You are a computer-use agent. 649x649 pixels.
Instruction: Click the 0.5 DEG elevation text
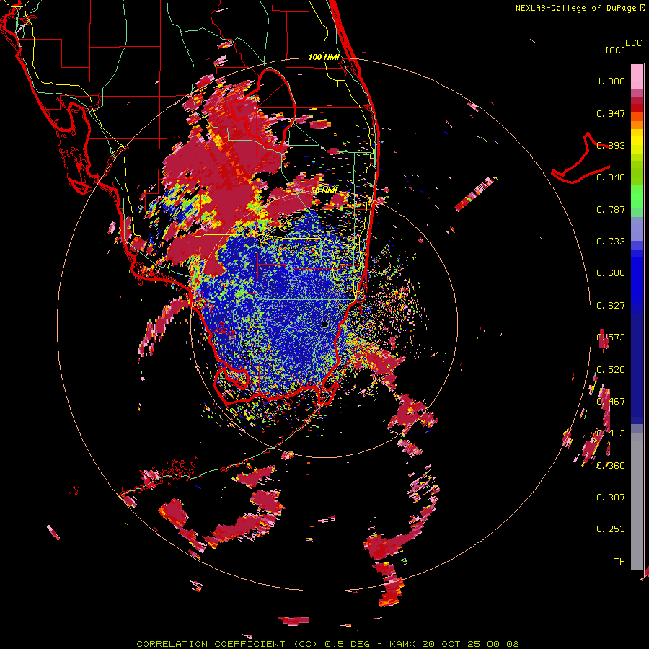click(347, 644)
